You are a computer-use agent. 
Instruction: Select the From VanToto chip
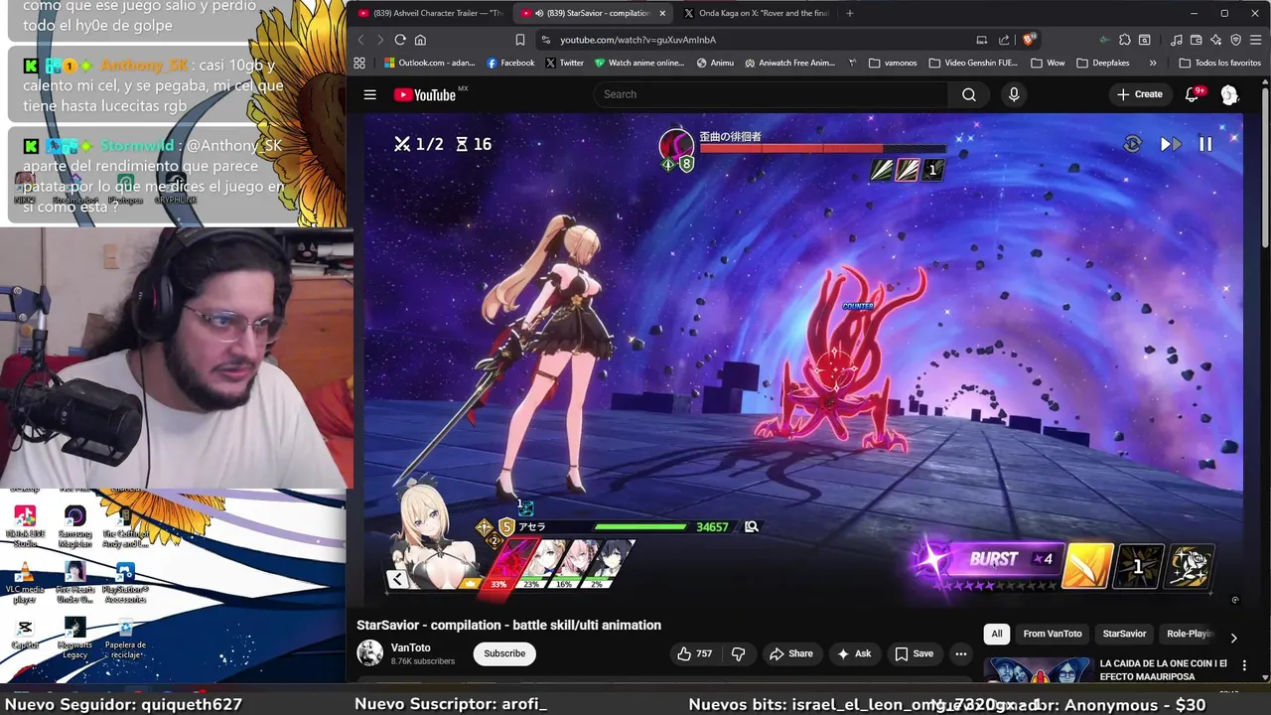pos(1053,634)
